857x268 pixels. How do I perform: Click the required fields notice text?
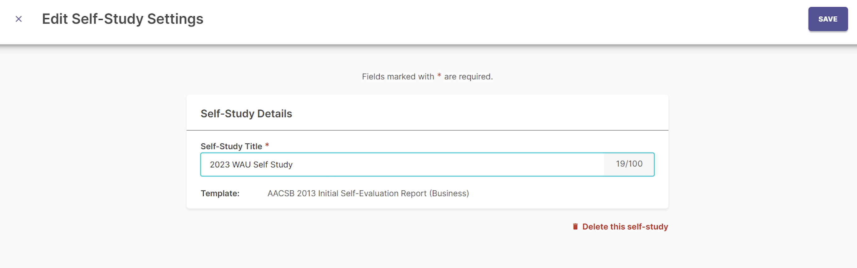tap(427, 77)
